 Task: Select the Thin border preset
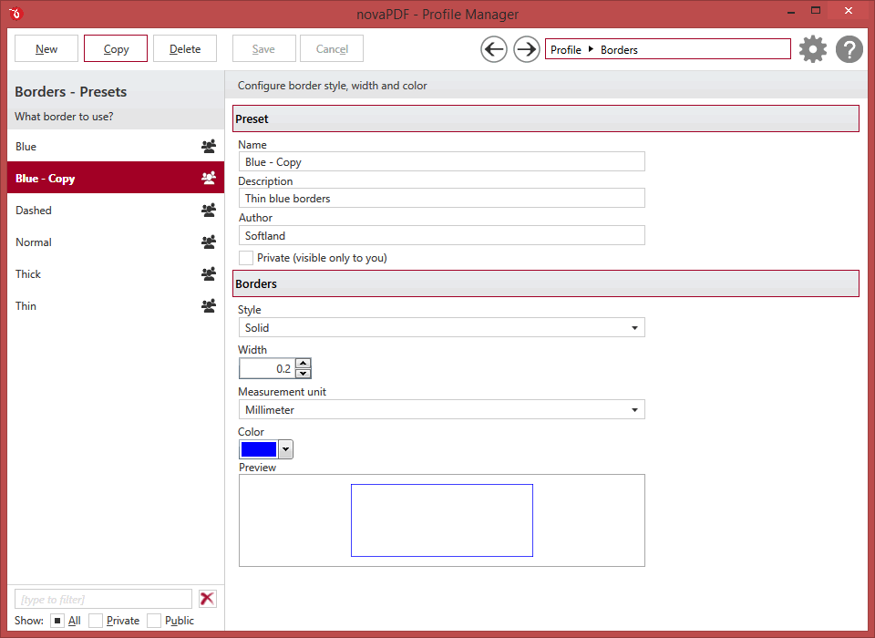pyautogui.click(x=116, y=305)
